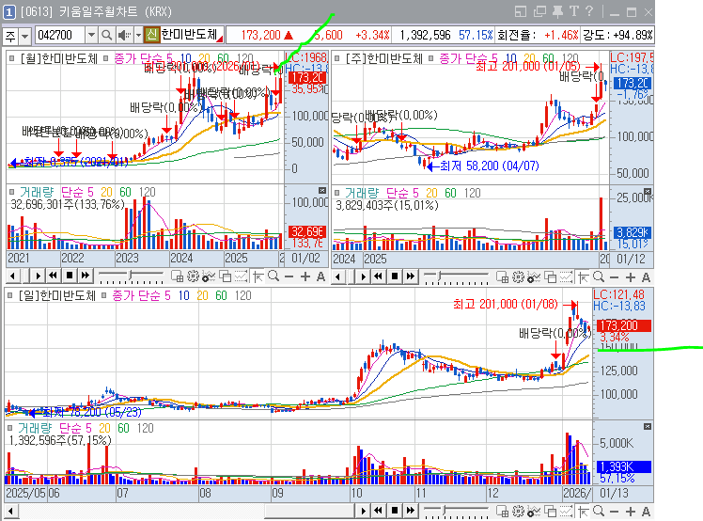The height and width of the screenshot is (521, 703).
Task: Click the screen number 1 icon in title bar
Action: coord(9,12)
